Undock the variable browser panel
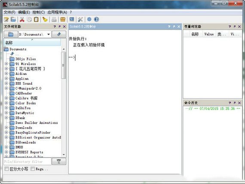The height and width of the screenshot is (184, 245). click(235, 26)
